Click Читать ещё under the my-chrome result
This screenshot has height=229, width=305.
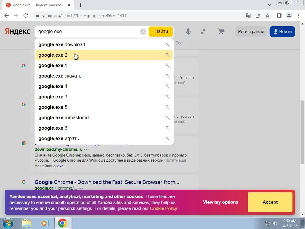pos(175,160)
